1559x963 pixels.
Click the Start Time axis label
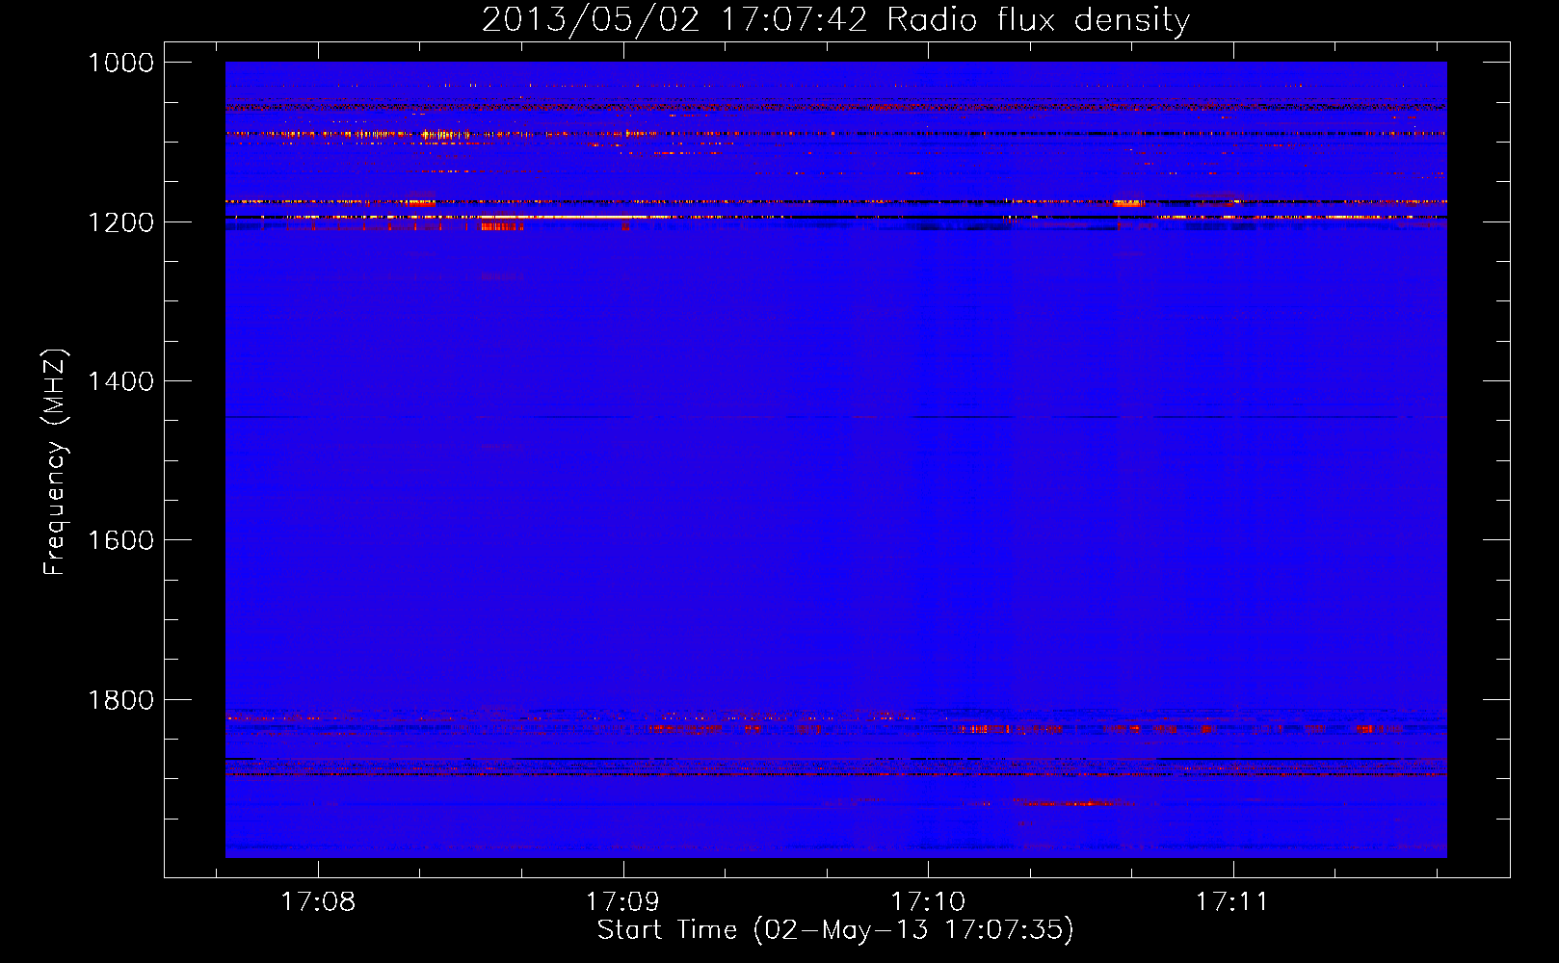click(x=835, y=930)
